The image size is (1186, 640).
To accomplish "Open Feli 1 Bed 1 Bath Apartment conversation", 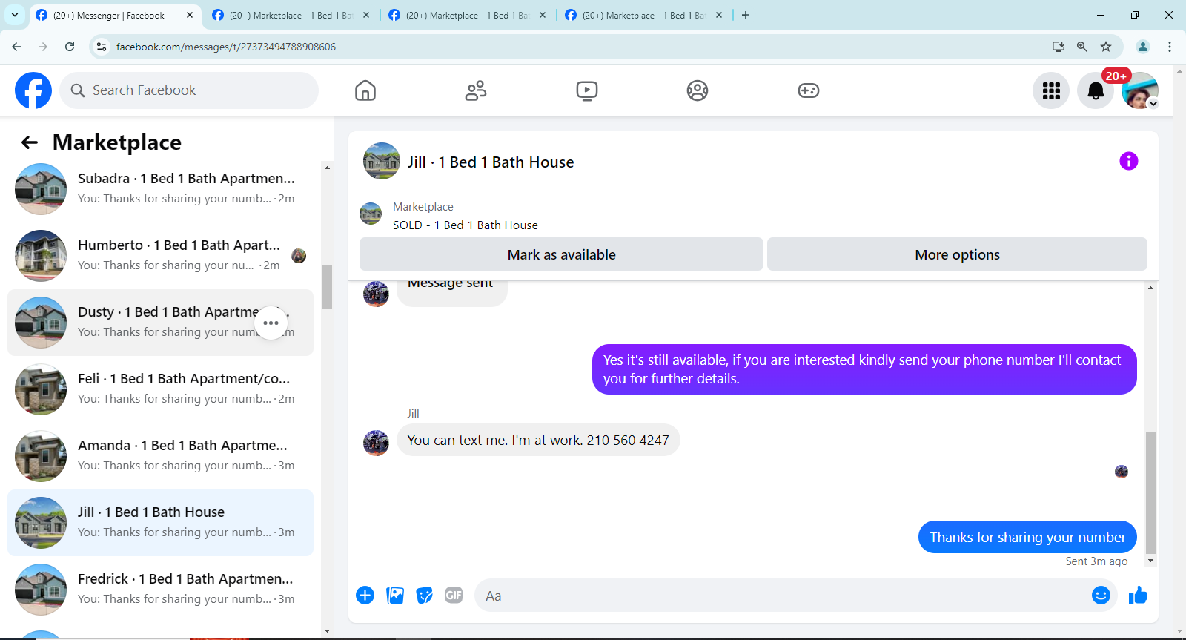I will [x=160, y=389].
